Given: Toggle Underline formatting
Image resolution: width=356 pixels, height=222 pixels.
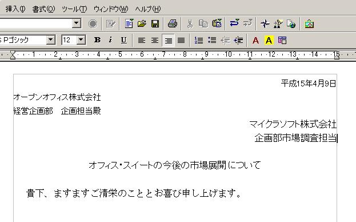Looking at the screenshot, I should pos(124,40).
